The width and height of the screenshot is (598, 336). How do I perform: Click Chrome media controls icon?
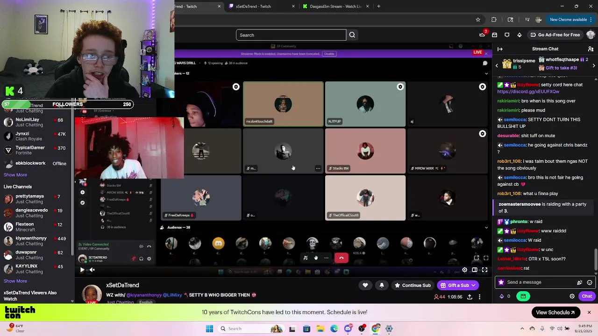point(527,20)
